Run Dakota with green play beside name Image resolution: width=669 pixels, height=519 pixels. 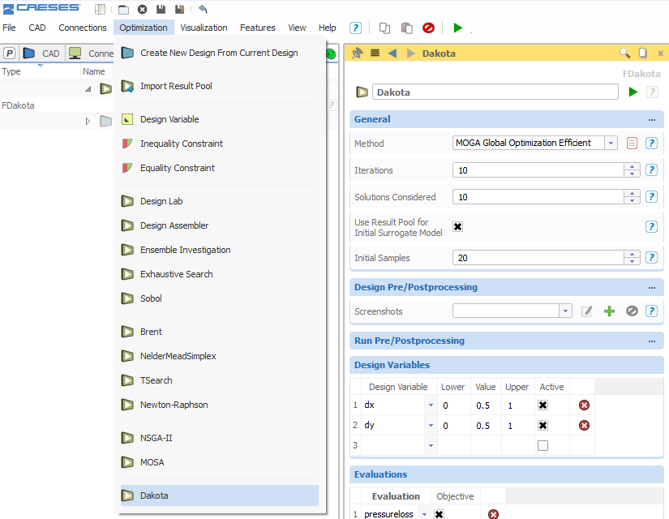point(633,92)
